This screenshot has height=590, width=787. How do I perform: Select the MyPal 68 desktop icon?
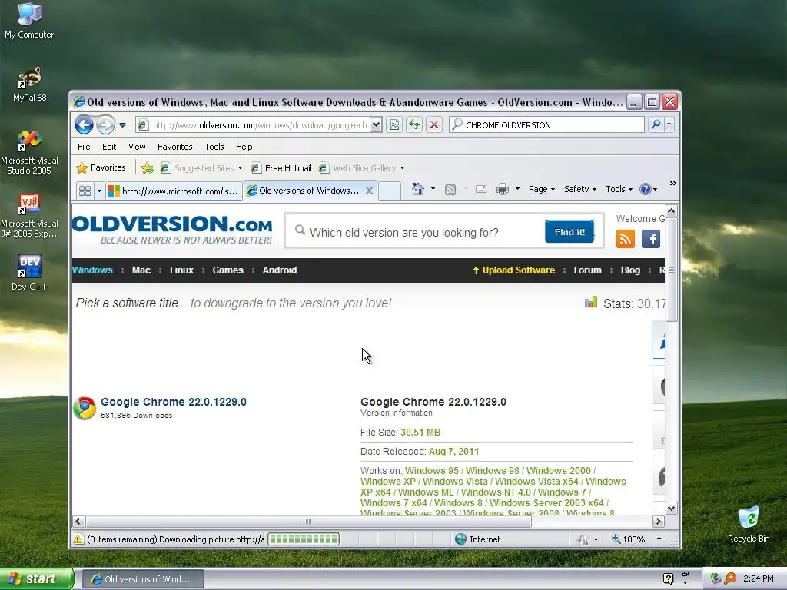pyautogui.click(x=29, y=85)
